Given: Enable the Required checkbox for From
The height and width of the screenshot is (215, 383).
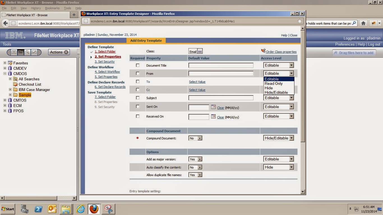Looking at the screenshot, I should coord(137,73).
